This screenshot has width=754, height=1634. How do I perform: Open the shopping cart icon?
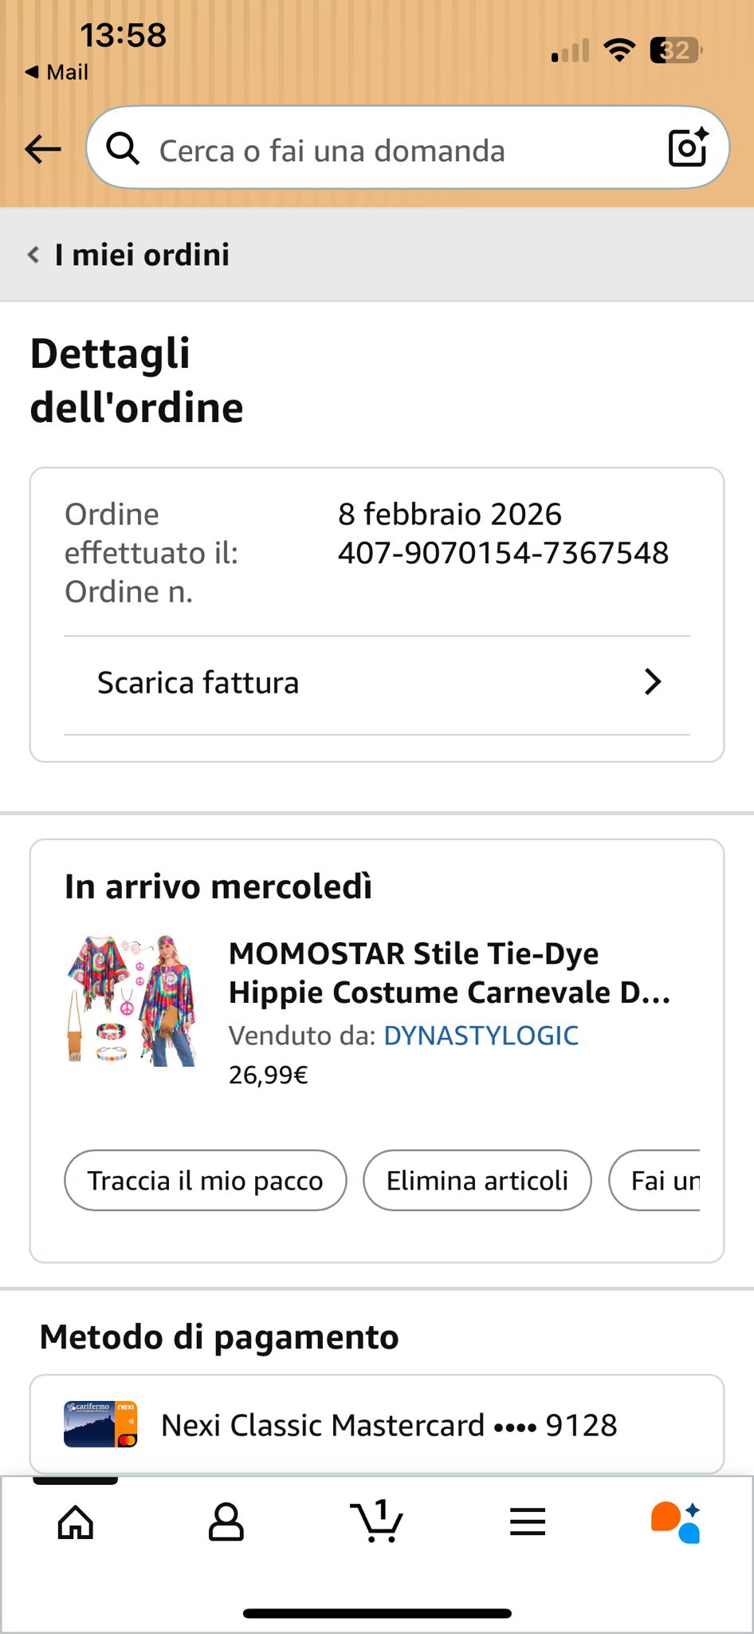click(376, 1520)
